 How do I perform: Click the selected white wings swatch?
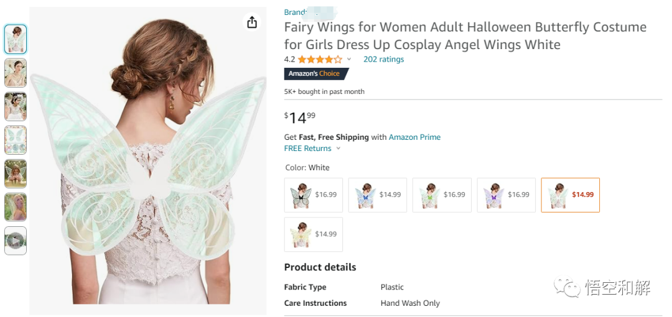pyautogui.click(x=570, y=195)
